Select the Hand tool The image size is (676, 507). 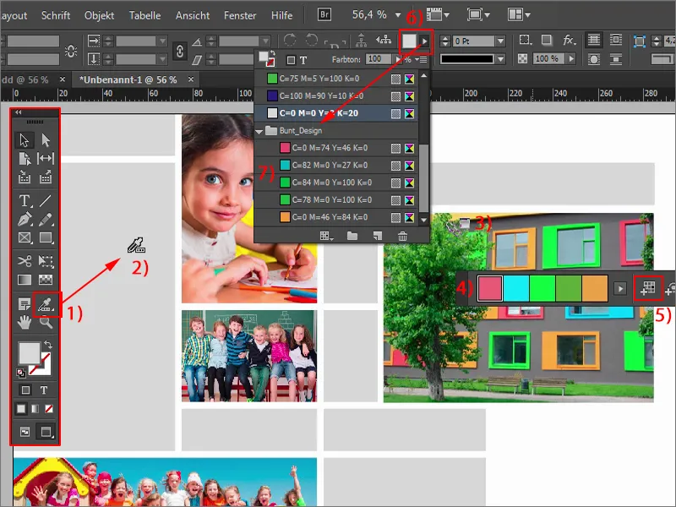tap(25, 322)
